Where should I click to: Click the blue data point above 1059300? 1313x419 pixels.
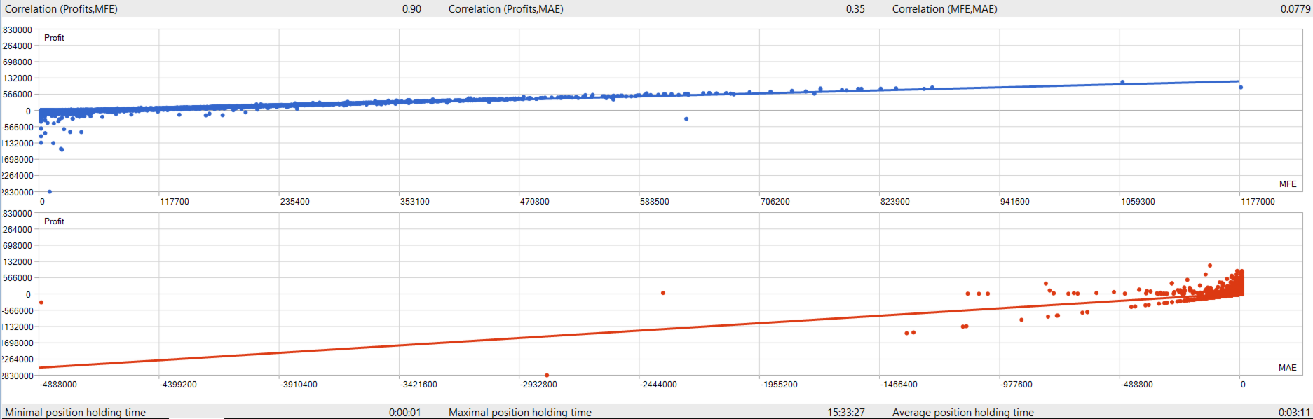[1122, 82]
